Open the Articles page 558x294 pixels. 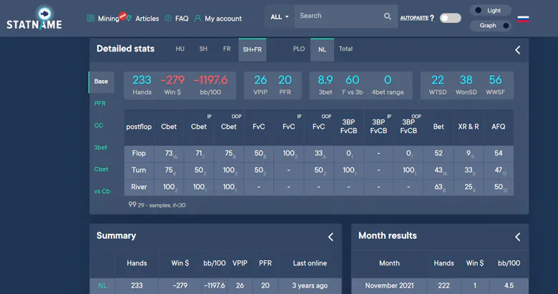click(147, 19)
